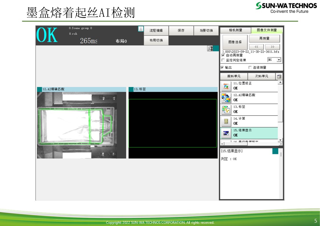Enable the 连续测量 checkbox
This screenshot has width=320, height=226.
[x=250, y=67]
